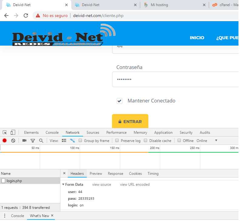The height and width of the screenshot is (221, 240).
Task: Toggle the device toolbar icon
Action: pyautogui.click(x=13, y=133)
